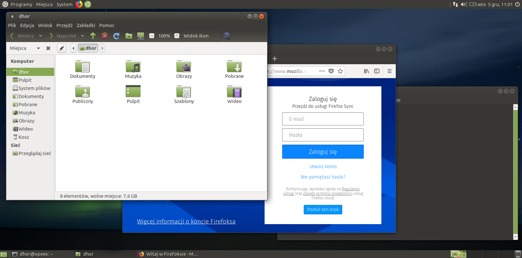Viewport: 522px width, 258px height.
Task: Open file search with magnifier icon
Action: coord(227,36)
